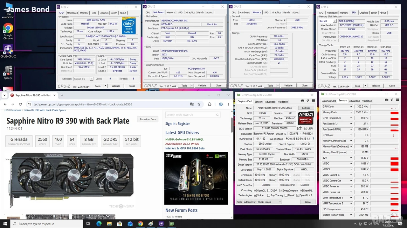Toggle the UEFI checkbox in GPU-Z
Image resolution: width=407 pixels, height=228 pixels.
[306, 128]
